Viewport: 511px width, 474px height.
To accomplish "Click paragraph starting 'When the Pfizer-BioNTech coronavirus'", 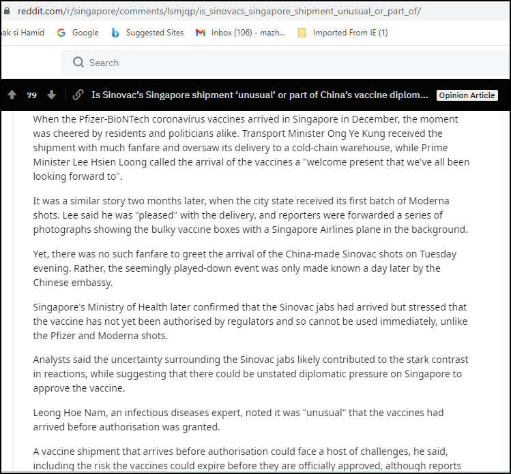I will tap(251, 148).
